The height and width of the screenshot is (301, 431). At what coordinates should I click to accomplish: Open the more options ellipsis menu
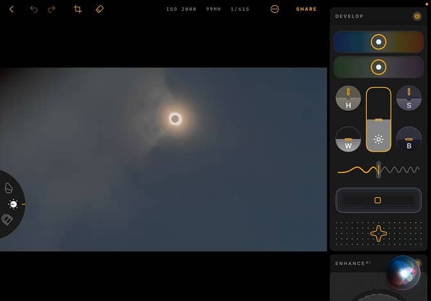click(275, 9)
